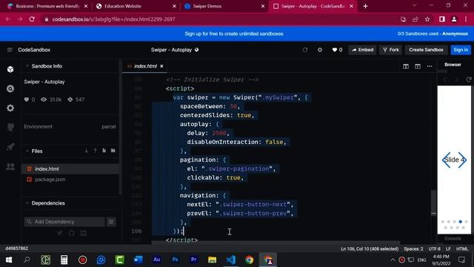This screenshot has height=267, width=474.
Task: Switch to the Boxicons browser tab
Action: (47, 6)
